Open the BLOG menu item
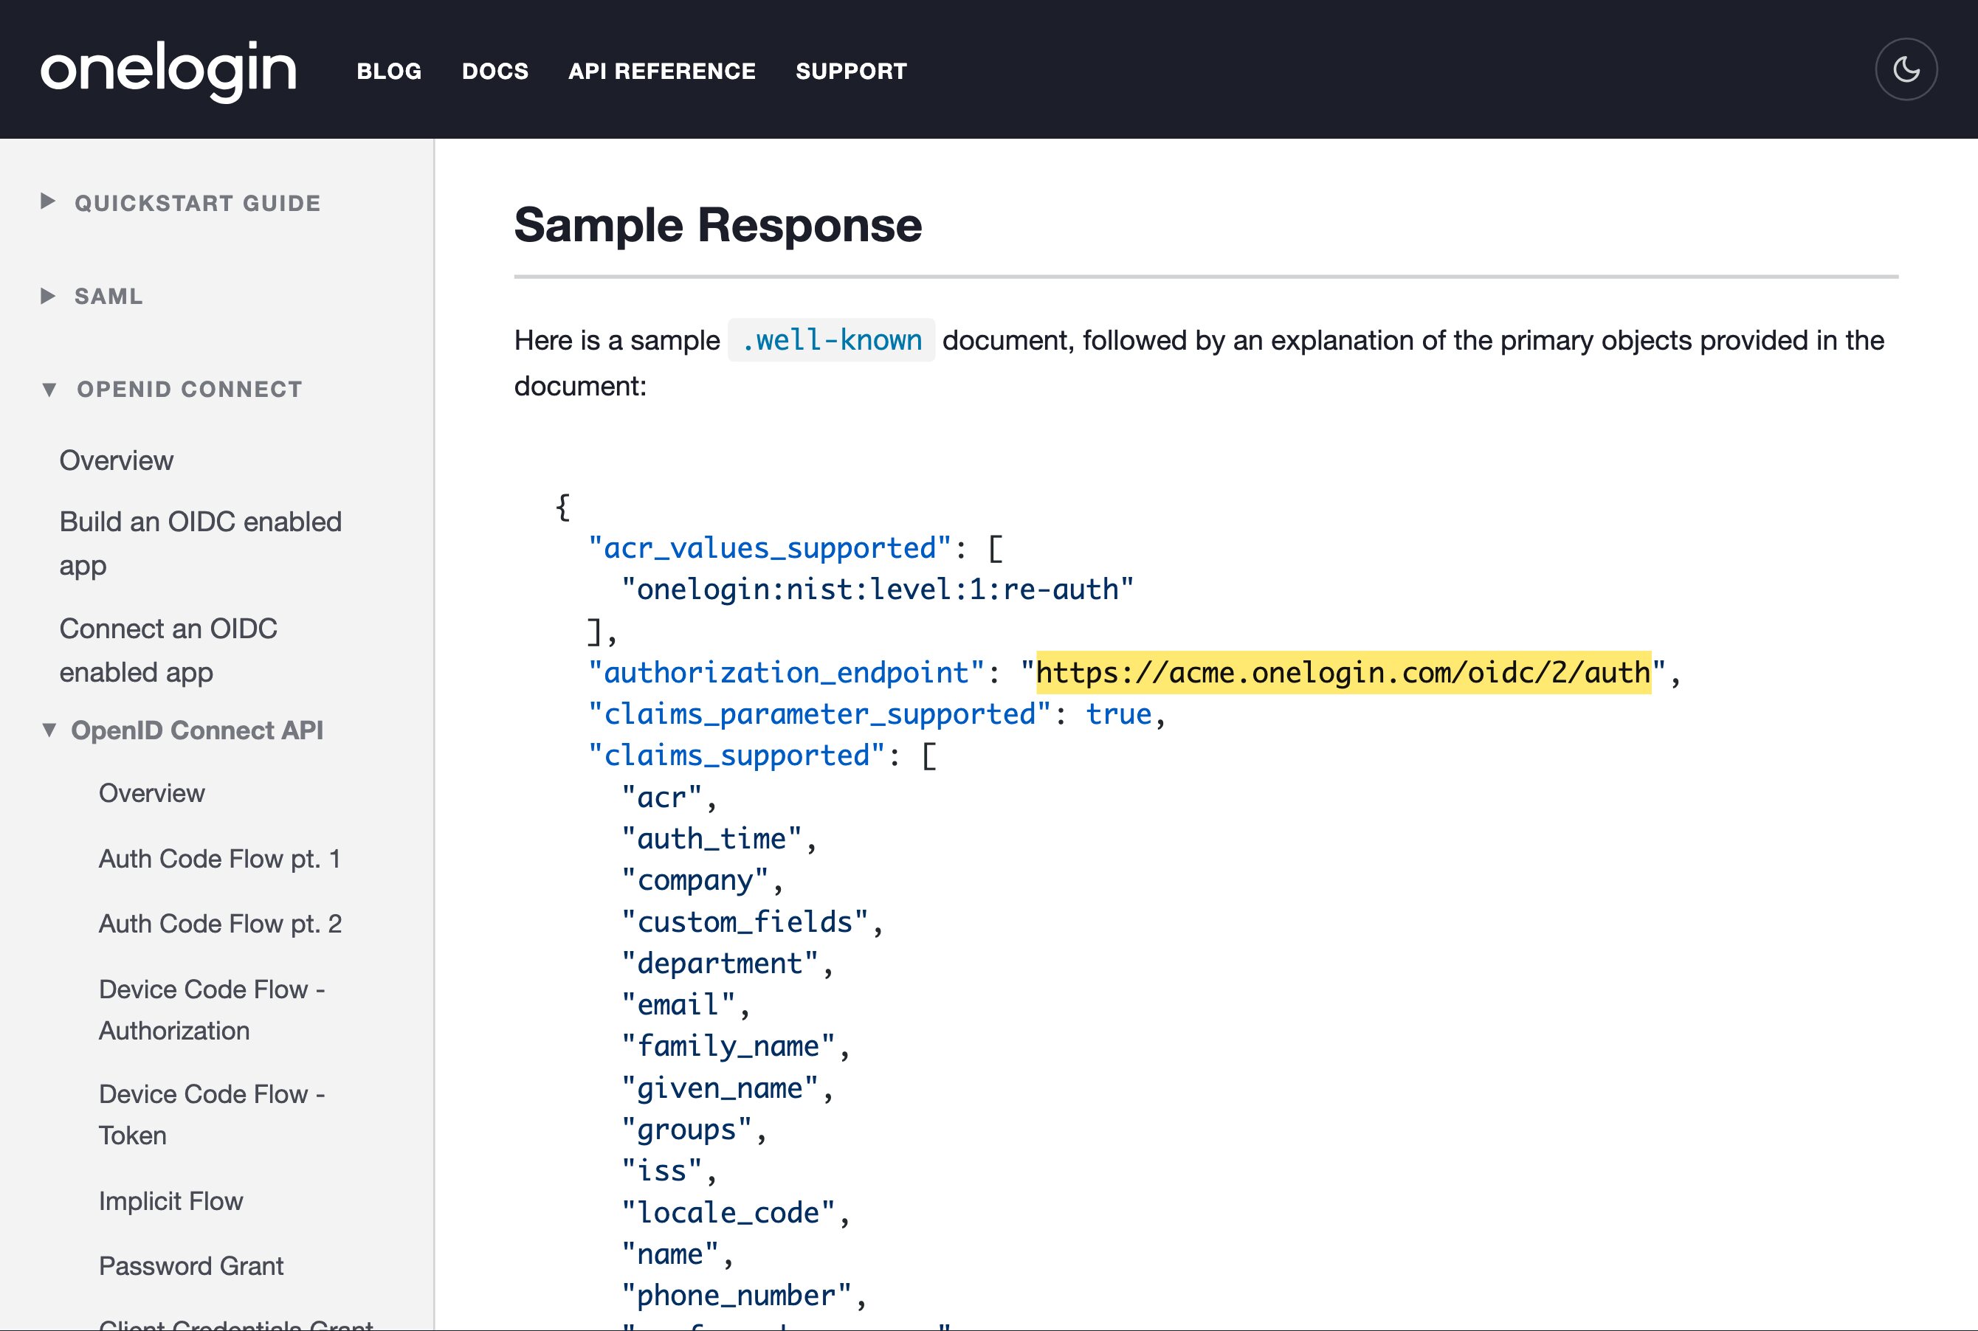 [389, 72]
